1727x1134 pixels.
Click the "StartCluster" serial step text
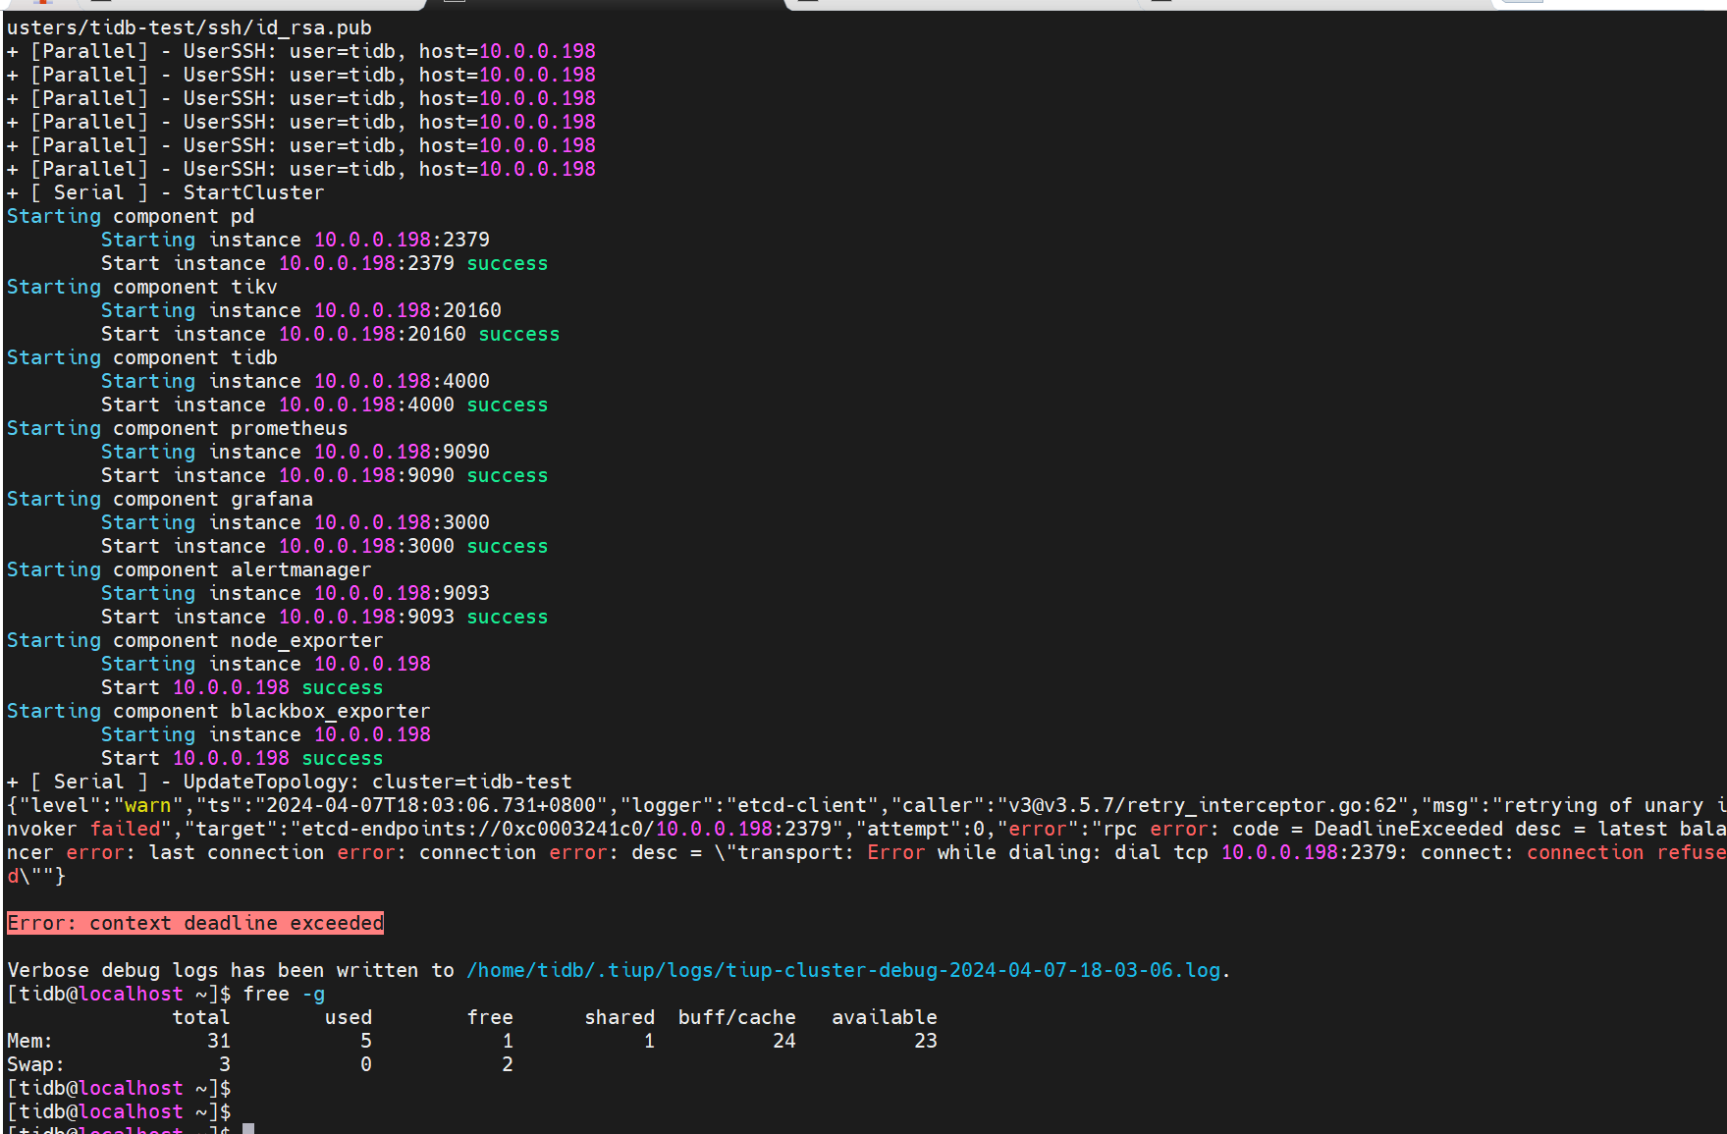[x=253, y=192]
